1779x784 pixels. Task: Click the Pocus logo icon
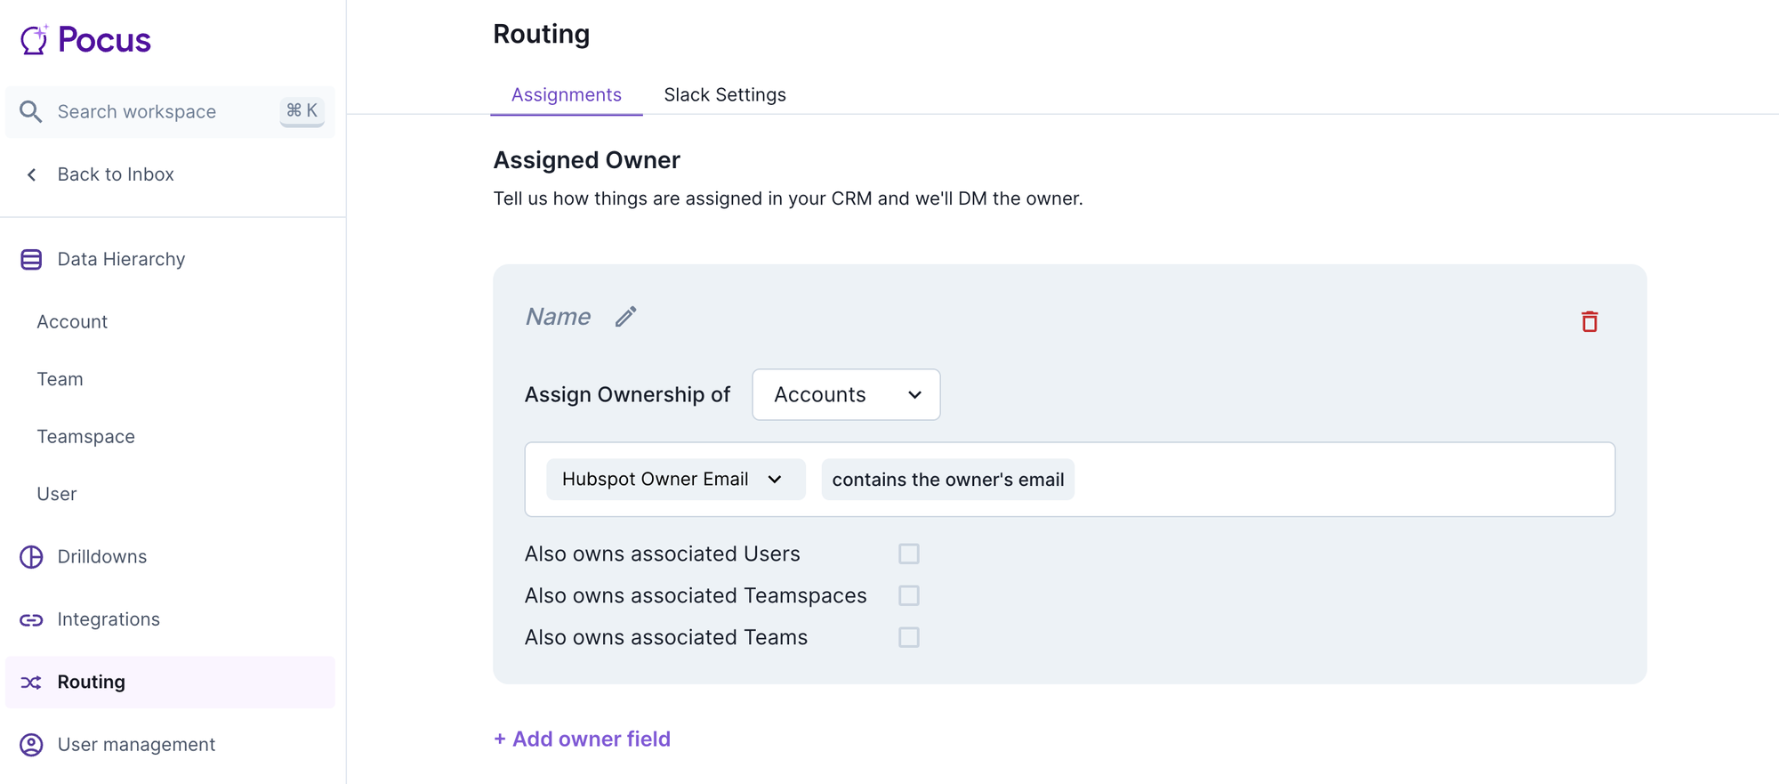(x=34, y=40)
